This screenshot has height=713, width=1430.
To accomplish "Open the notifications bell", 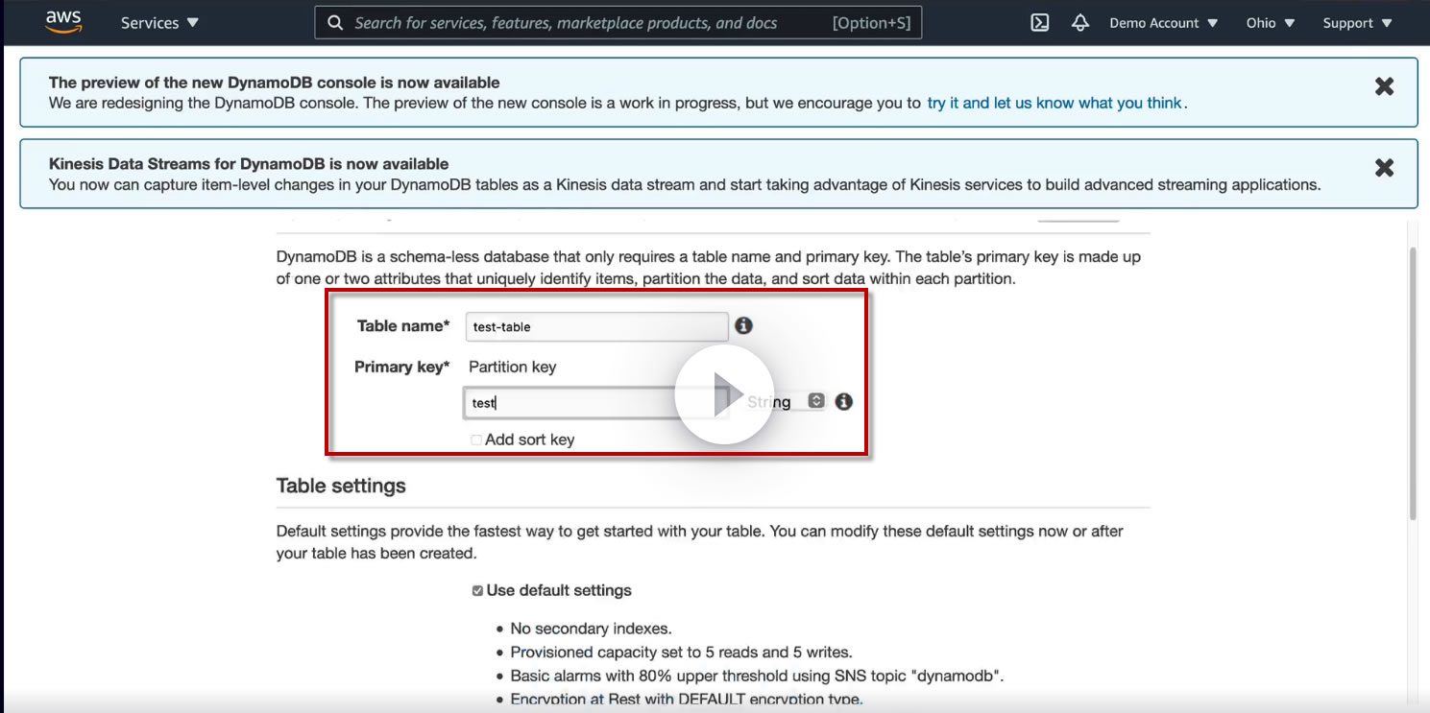I will click(1080, 23).
